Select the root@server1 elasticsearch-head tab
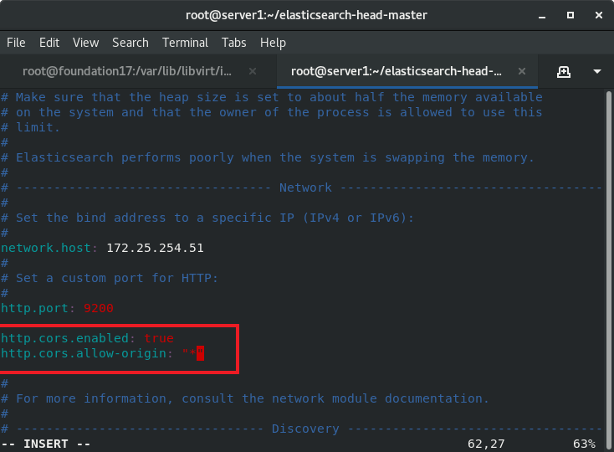The height and width of the screenshot is (452, 614). pyautogui.click(x=396, y=71)
